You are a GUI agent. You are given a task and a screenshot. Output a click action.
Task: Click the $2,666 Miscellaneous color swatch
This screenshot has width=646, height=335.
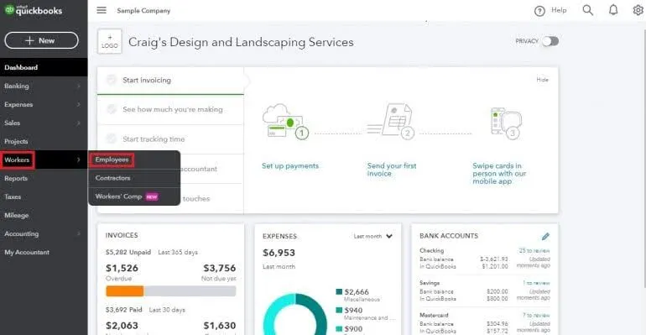[x=339, y=291]
